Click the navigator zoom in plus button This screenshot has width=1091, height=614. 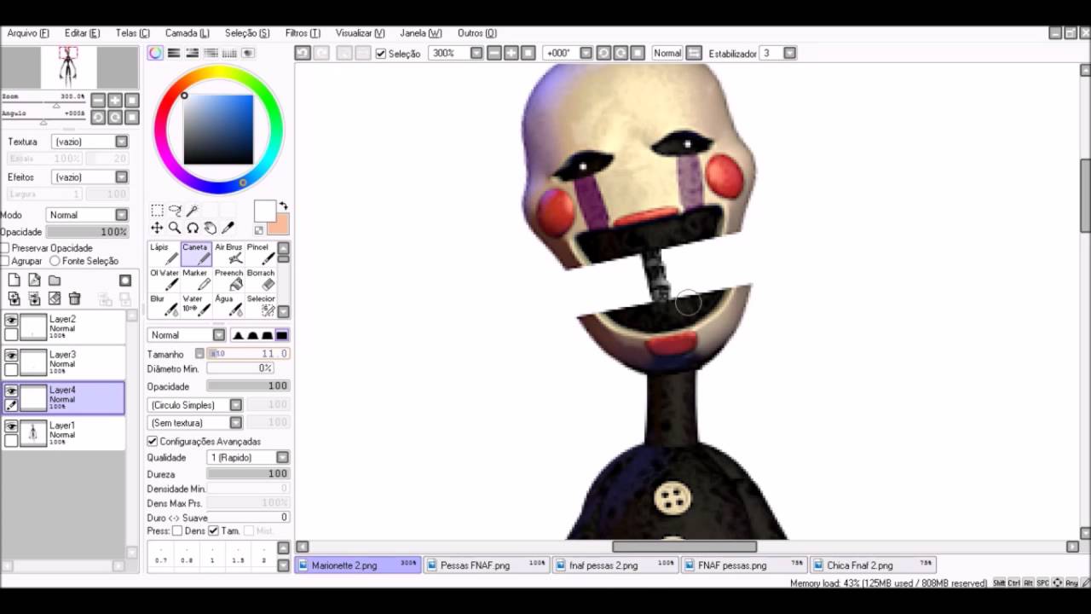point(115,101)
